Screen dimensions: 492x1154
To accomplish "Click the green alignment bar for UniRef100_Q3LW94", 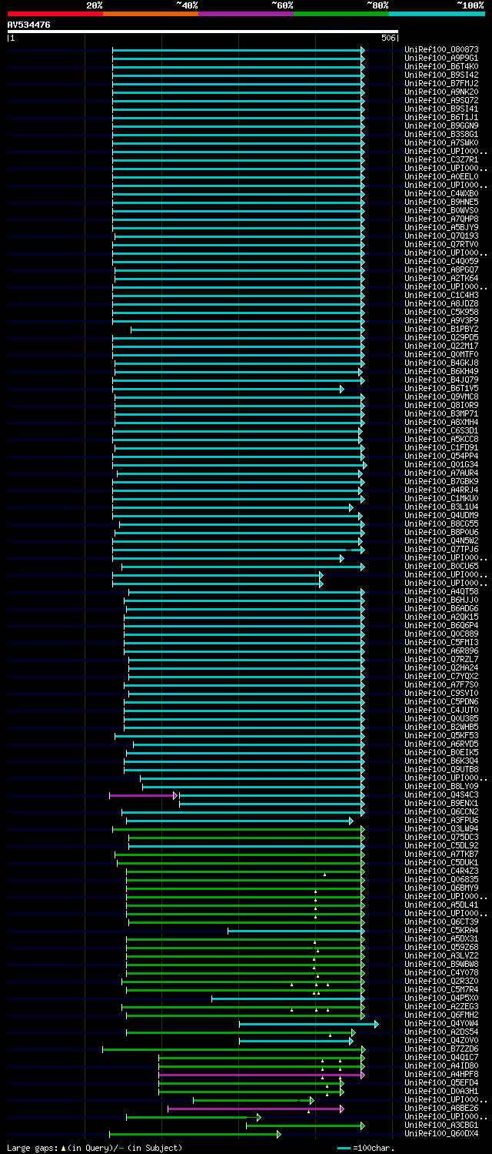I will 238,829.
